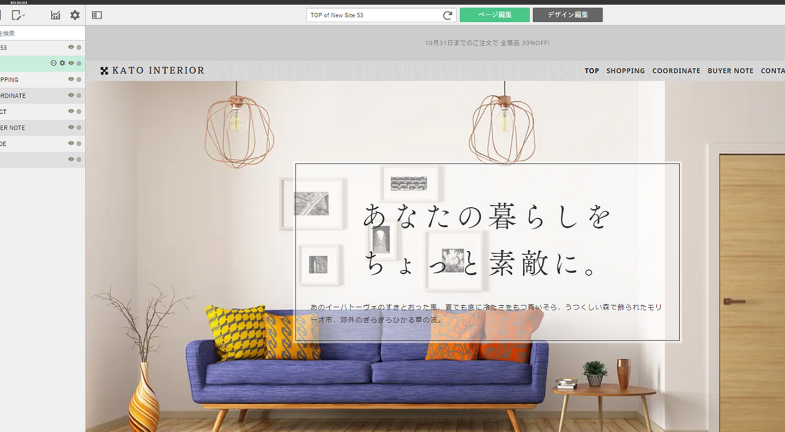Click the KATO INTERIOR logo
The image size is (785, 432).
[x=153, y=71]
